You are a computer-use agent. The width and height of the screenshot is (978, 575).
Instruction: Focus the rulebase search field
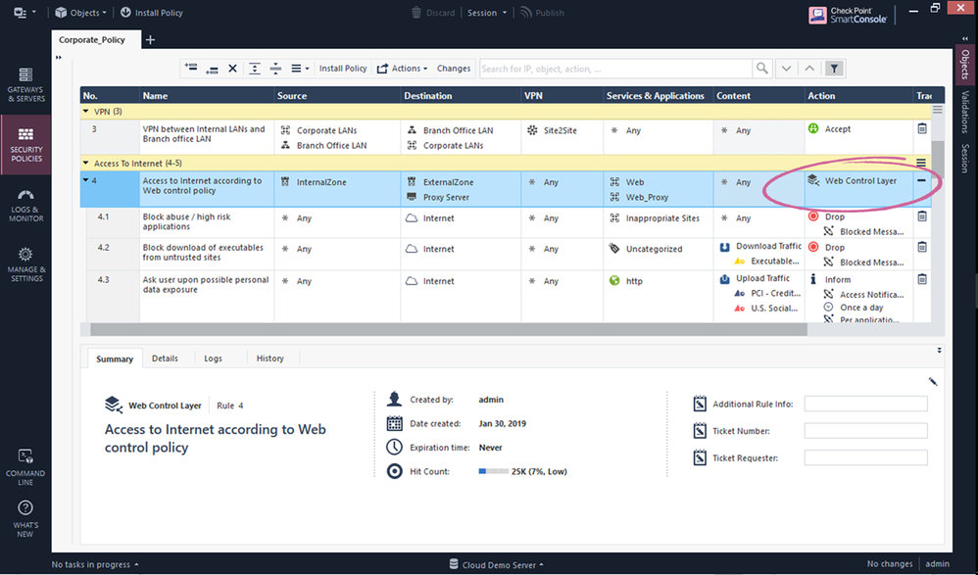tap(615, 69)
